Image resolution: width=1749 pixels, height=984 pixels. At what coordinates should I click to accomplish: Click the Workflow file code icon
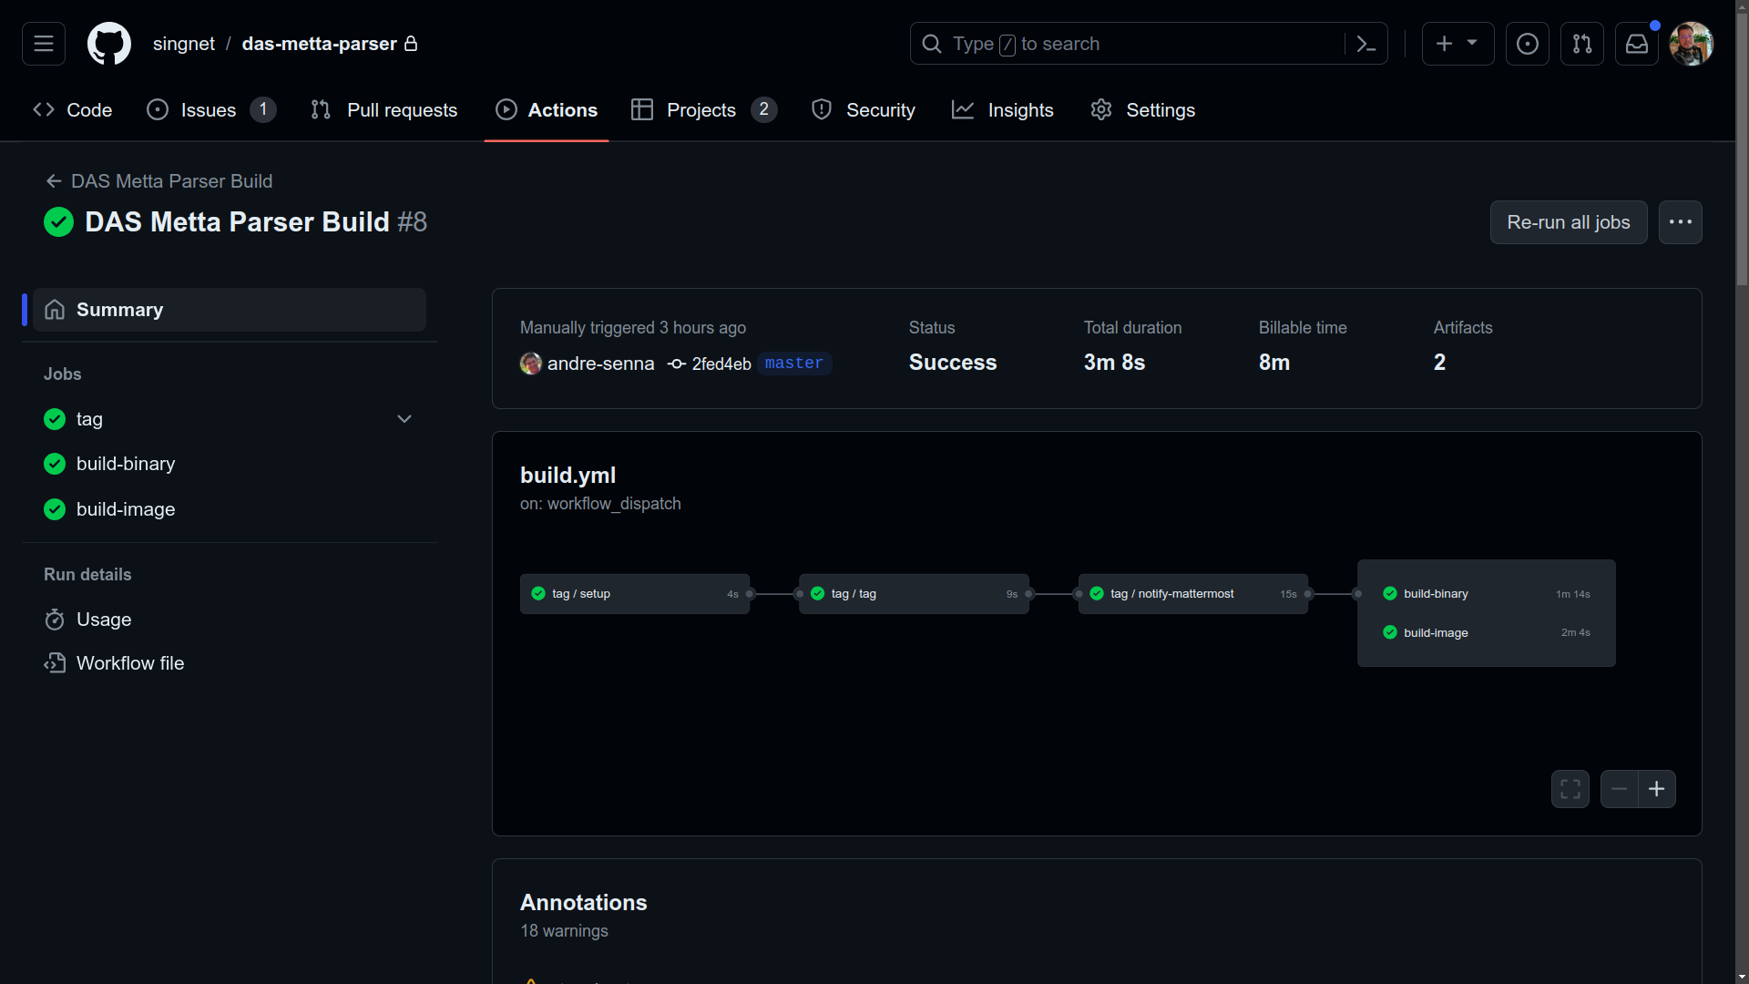coord(55,663)
